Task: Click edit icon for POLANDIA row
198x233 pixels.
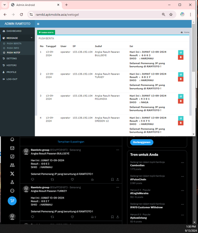Action: [x=181, y=96]
